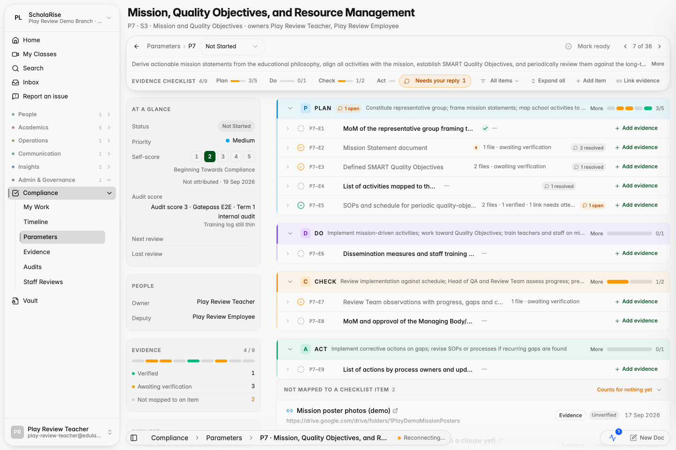The image size is (676, 450).
Task: Go back using the left arrow icon
Action: 137,46
